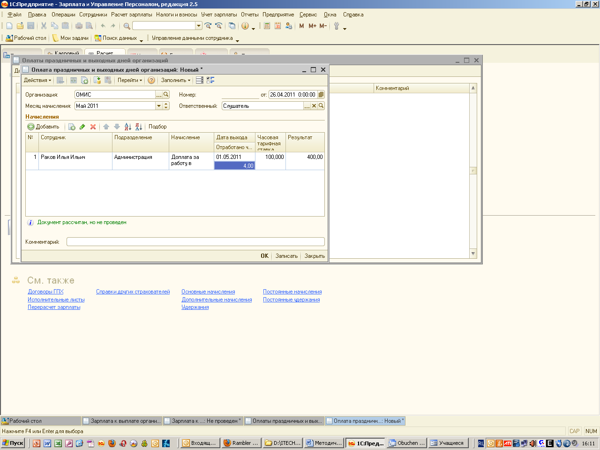Click the OK button in document
The image size is (600, 450).
[x=265, y=256]
